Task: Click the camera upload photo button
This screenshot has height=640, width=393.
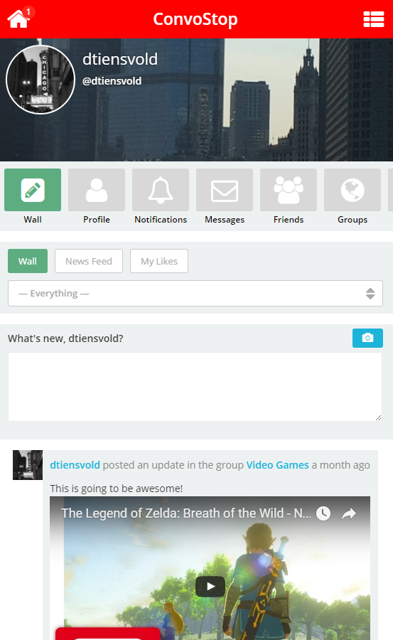Action: click(x=367, y=338)
